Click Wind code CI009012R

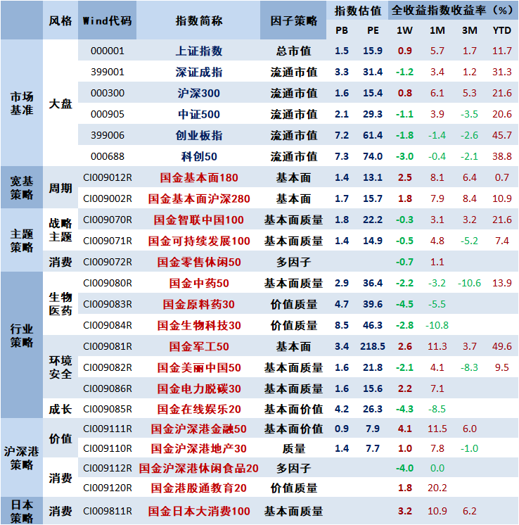[x=107, y=177]
